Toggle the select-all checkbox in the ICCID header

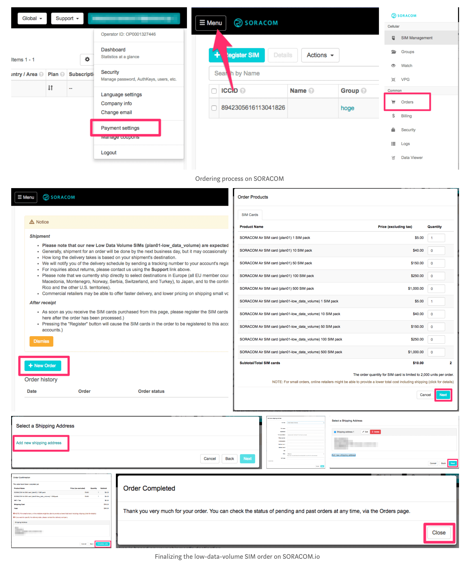(x=214, y=91)
